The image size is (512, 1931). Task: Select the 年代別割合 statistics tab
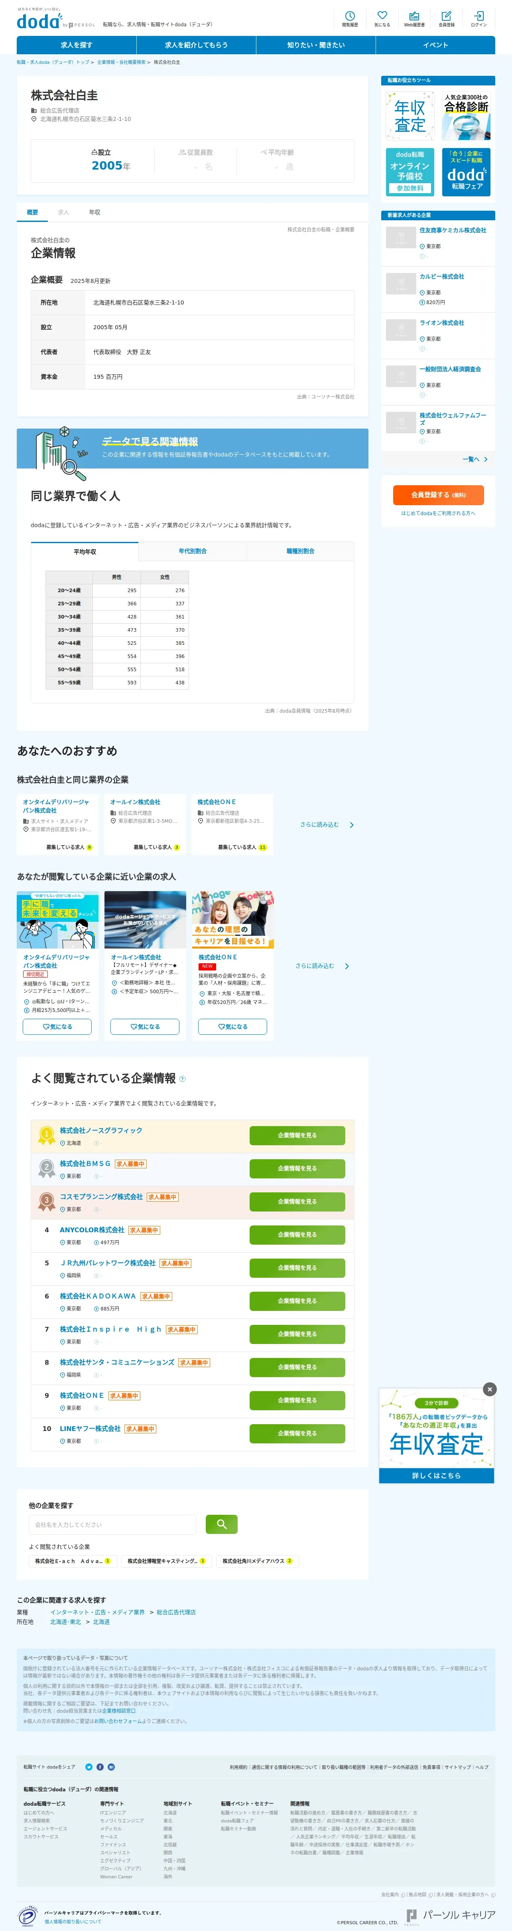pos(192,551)
